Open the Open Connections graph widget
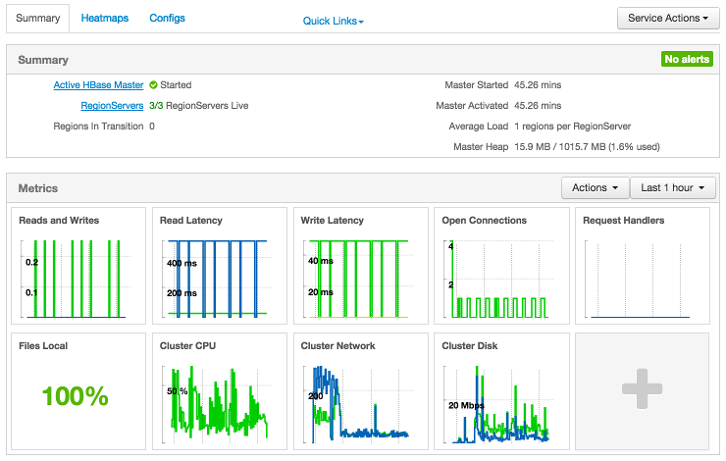Image resolution: width=726 pixels, height=461 pixels. point(500,266)
